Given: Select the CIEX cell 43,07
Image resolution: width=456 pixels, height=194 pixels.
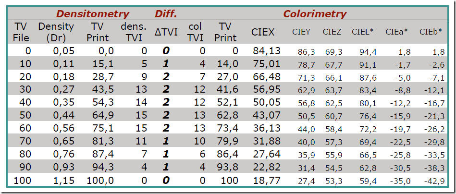Looking at the screenshot, I should (267, 116).
